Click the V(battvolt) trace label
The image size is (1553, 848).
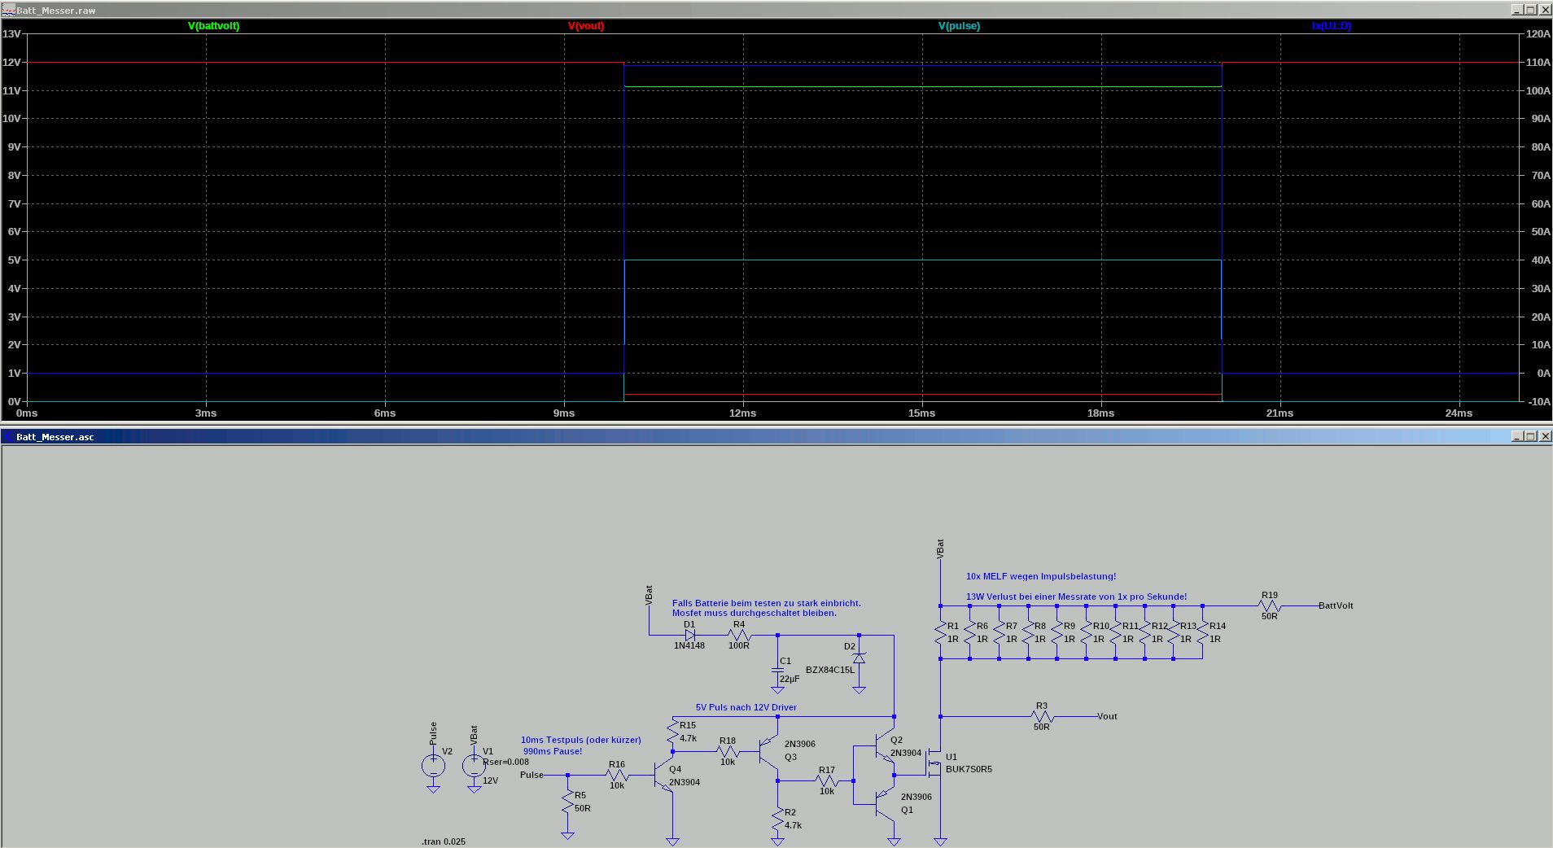[213, 26]
